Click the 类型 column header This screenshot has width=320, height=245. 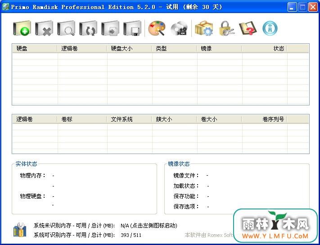[174, 49]
